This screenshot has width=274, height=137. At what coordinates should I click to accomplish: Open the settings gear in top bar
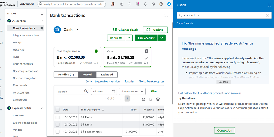(x=153, y=4)
